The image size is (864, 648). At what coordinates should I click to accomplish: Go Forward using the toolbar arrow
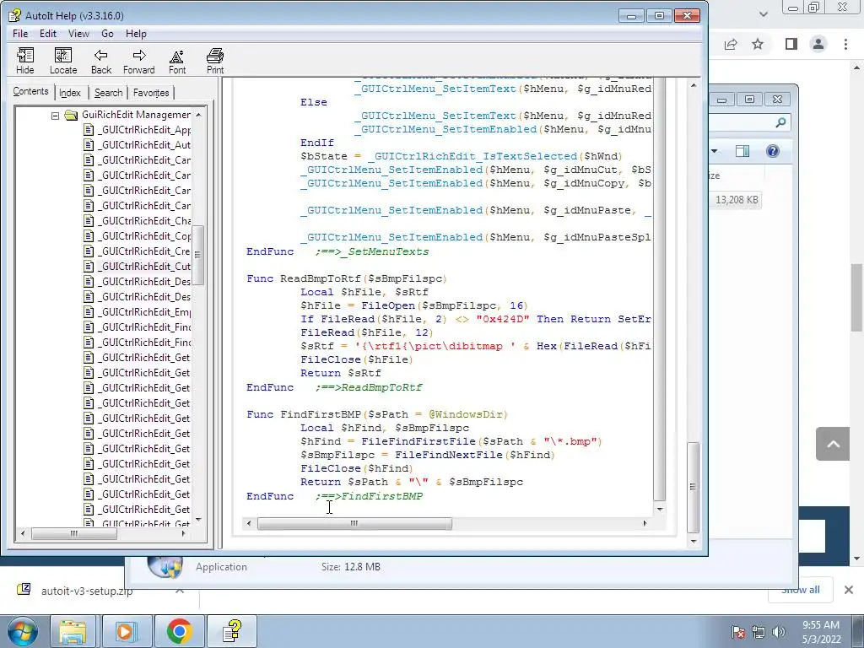pyautogui.click(x=139, y=61)
